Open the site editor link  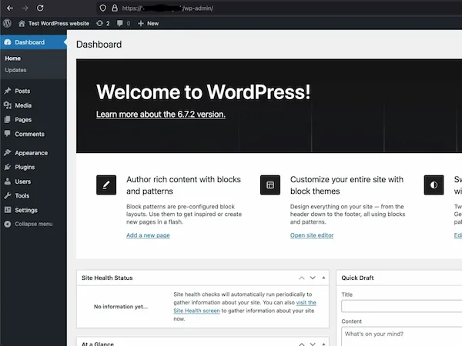pos(312,235)
